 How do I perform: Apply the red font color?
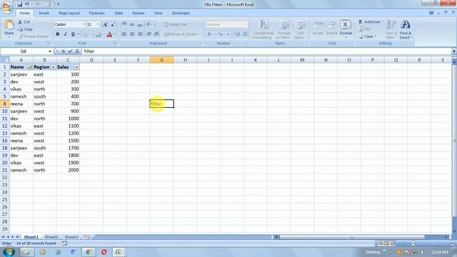coord(109,34)
